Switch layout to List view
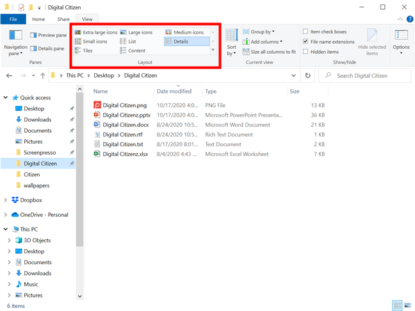 pyautogui.click(x=128, y=42)
